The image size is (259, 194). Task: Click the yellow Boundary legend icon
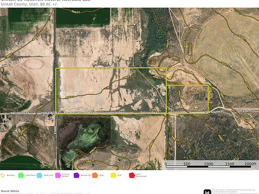tap(3, 175)
